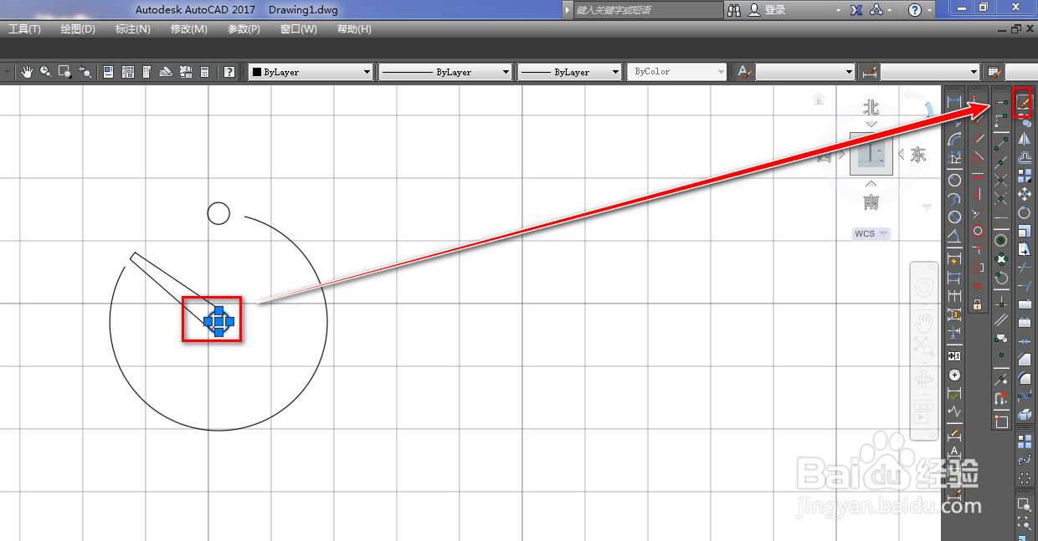Click the Snap to Endpoint icon
The width and height of the screenshot is (1038, 541).
point(1001,143)
